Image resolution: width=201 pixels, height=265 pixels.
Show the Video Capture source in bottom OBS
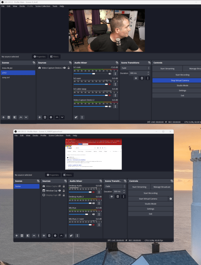[x=60, y=186]
